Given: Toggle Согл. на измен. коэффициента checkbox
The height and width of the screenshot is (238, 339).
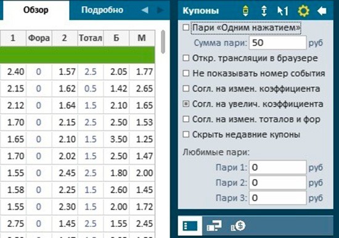Looking at the screenshot, I should 186,89.
